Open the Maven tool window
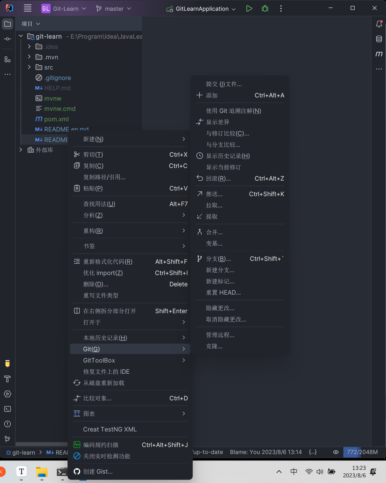Image resolution: width=386 pixels, height=483 pixels. point(379,54)
